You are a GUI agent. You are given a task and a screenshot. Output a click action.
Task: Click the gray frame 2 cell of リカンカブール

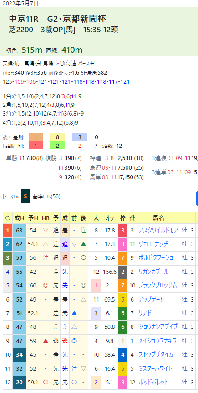coord(122,272)
